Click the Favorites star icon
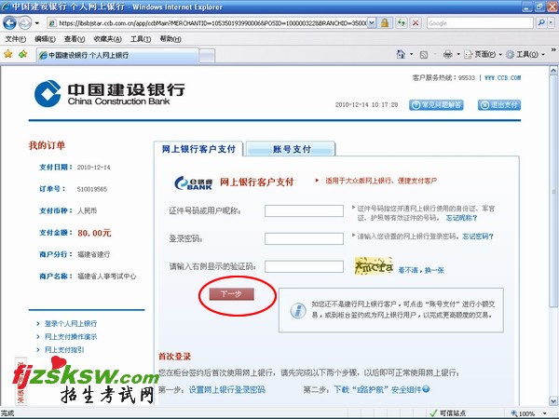 7,55
